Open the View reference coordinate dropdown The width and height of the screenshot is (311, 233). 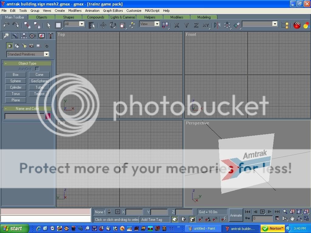click(149, 24)
